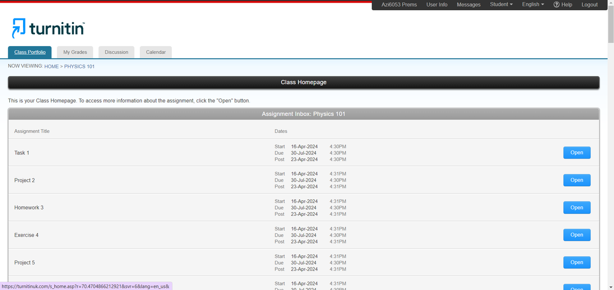
Task: Click the Task 1 assignment title
Action: (22, 153)
